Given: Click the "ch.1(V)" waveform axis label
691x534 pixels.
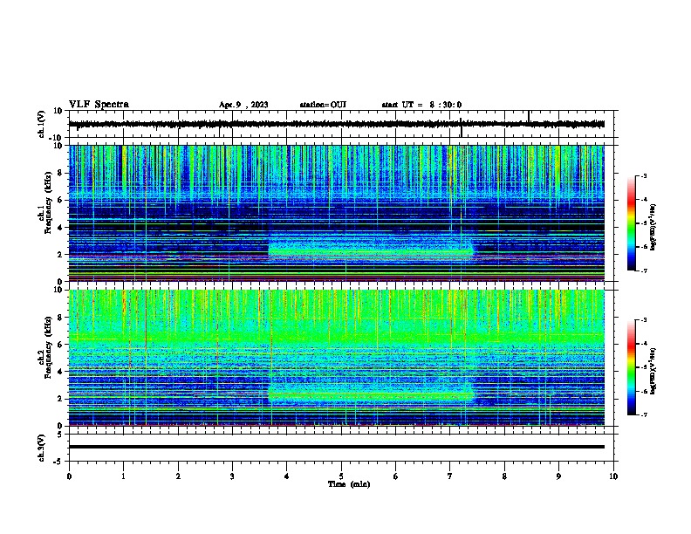Looking at the screenshot, I should [42, 124].
